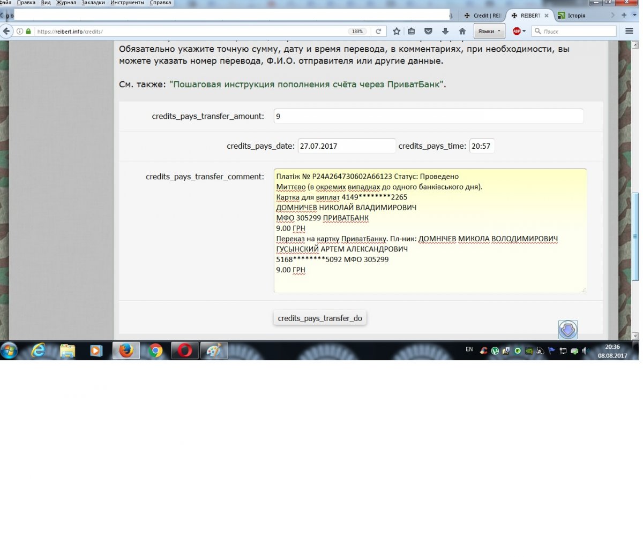
Task: Open the Справка menu
Action: 160,3
